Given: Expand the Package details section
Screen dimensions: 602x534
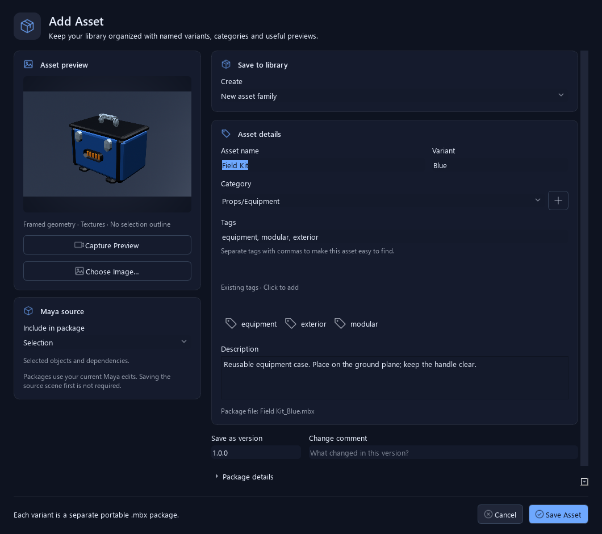Looking at the screenshot, I should [x=244, y=477].
